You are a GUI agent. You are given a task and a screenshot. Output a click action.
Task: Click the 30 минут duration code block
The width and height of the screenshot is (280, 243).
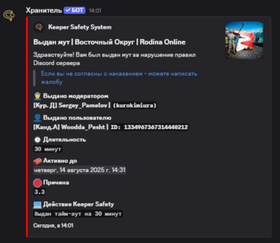[48, 149]
